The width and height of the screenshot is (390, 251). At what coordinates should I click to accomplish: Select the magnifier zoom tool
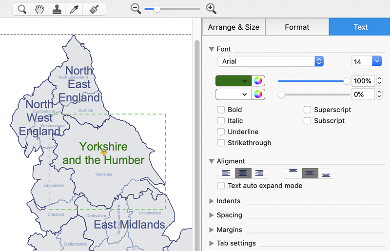[22, 9]
